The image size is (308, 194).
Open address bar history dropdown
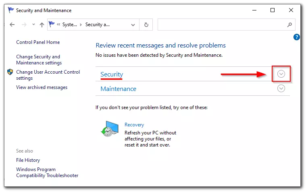pos(133,25)
